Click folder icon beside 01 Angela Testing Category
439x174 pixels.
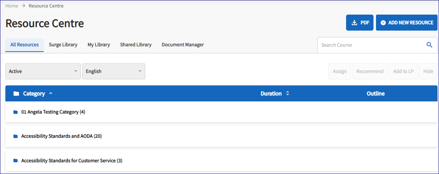click(x=15, y=112)
